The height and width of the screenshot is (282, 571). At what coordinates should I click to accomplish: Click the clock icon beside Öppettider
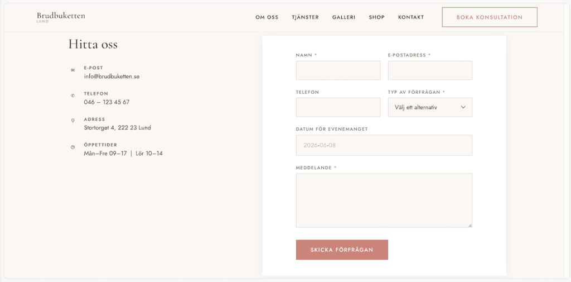(x=73, y=147)
